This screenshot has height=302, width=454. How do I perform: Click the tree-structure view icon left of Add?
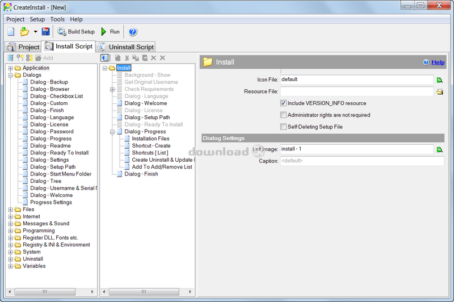[20, 58]
